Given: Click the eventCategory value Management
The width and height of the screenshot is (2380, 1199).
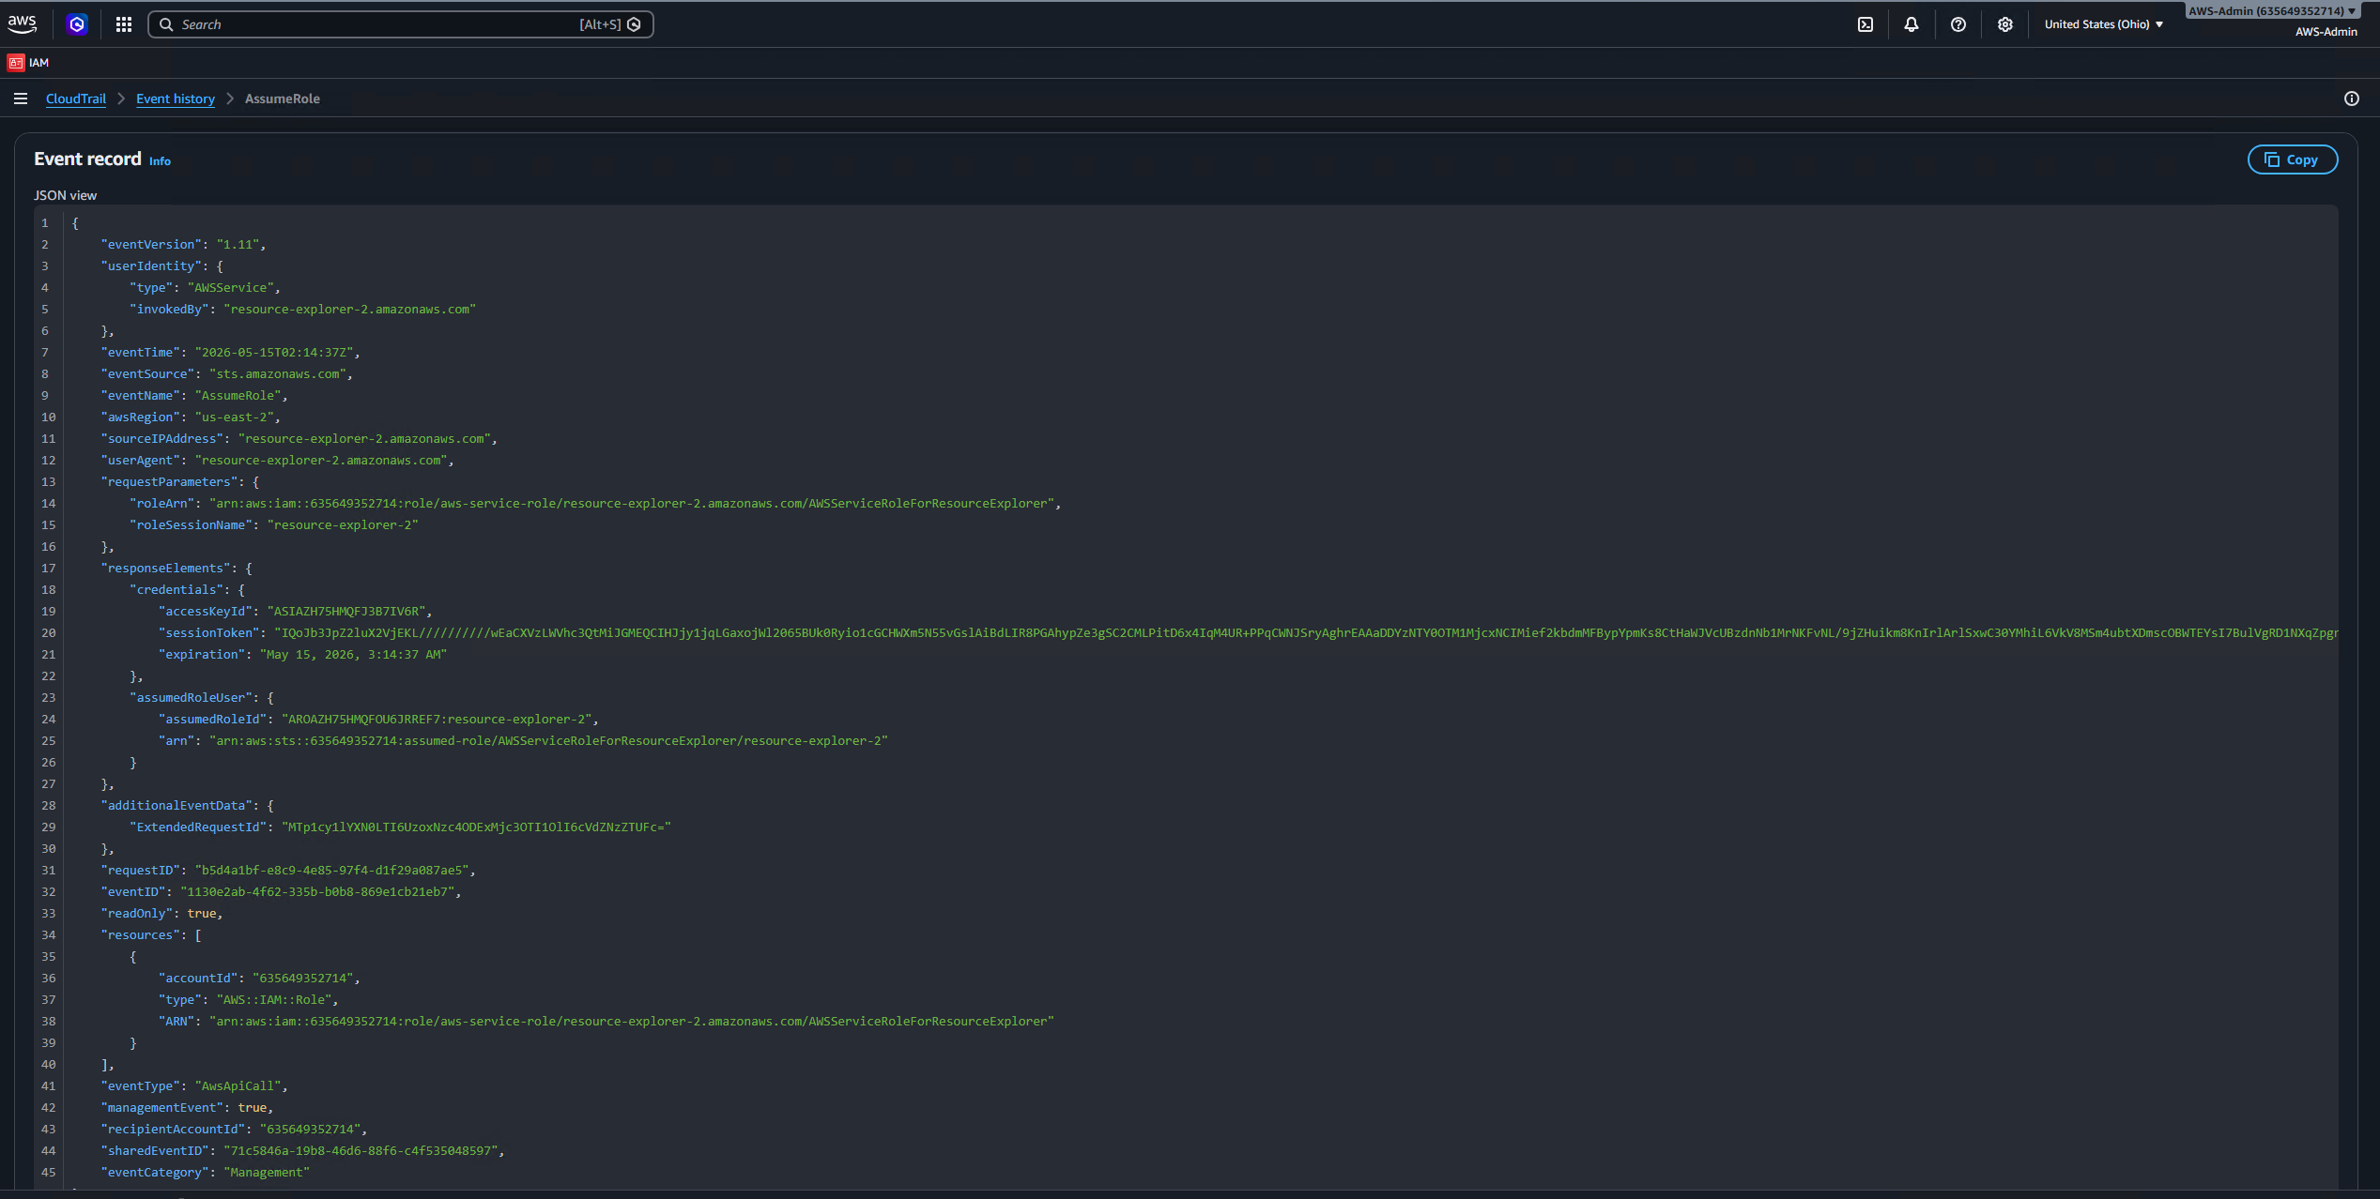Looking at the screenshot, I should coord(267,1173).
